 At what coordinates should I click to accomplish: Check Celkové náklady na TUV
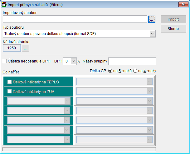coord(9,92)
